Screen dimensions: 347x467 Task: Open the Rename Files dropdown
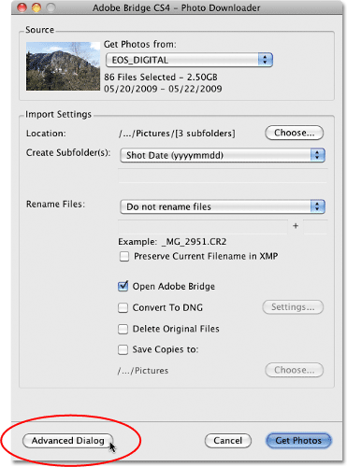click(223, 206)
